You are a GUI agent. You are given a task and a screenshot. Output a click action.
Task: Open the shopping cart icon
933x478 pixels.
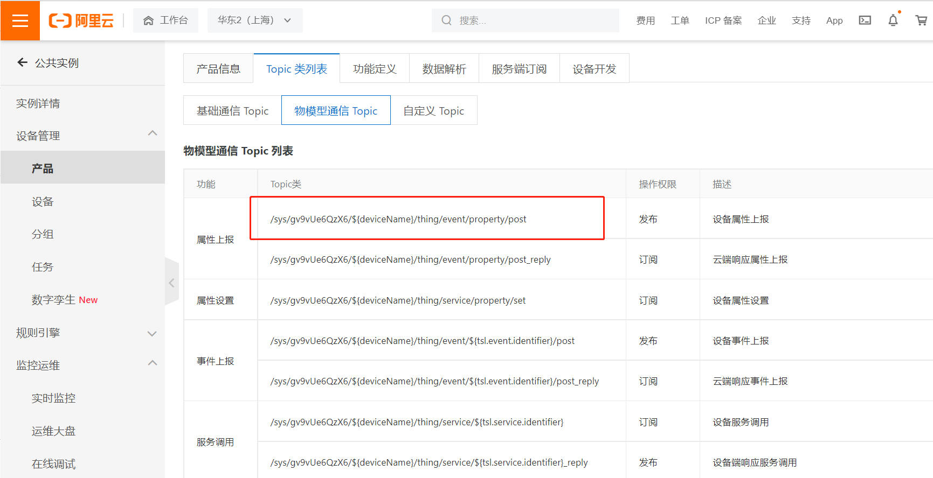(921, 20)
